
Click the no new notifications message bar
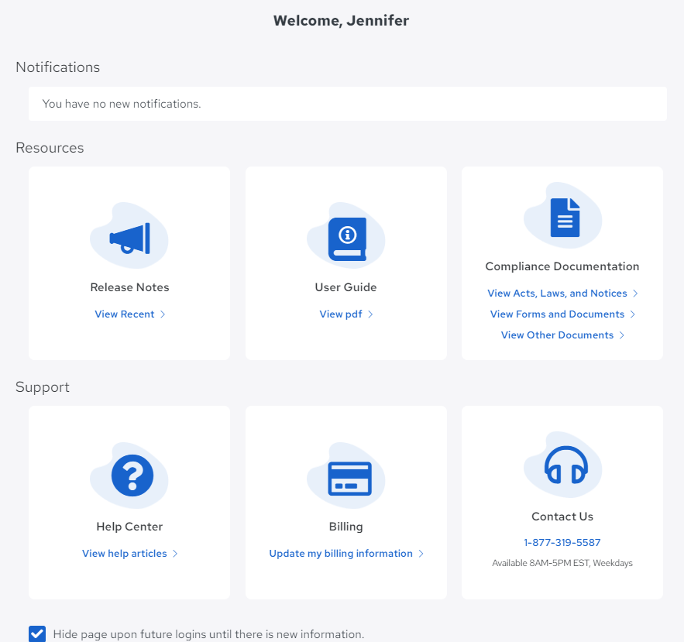(347, 104)
